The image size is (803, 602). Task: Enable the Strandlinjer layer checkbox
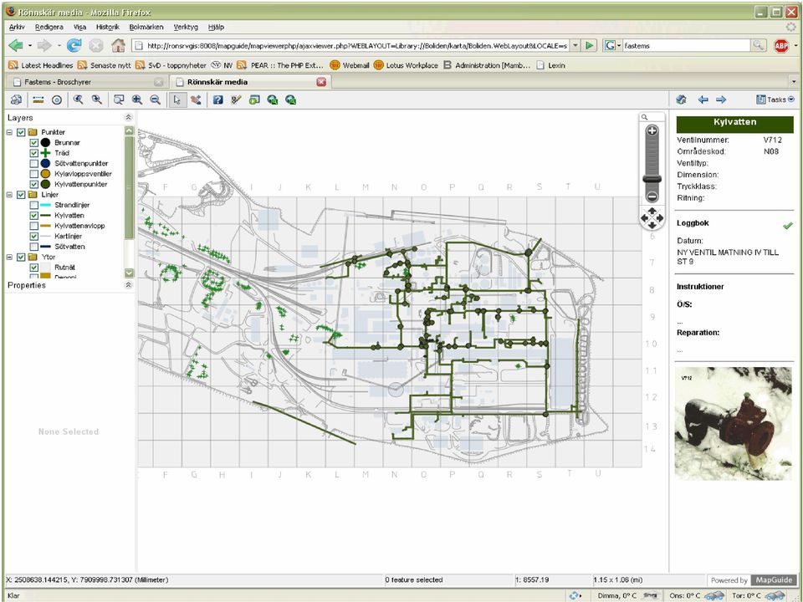click(33, 206)
